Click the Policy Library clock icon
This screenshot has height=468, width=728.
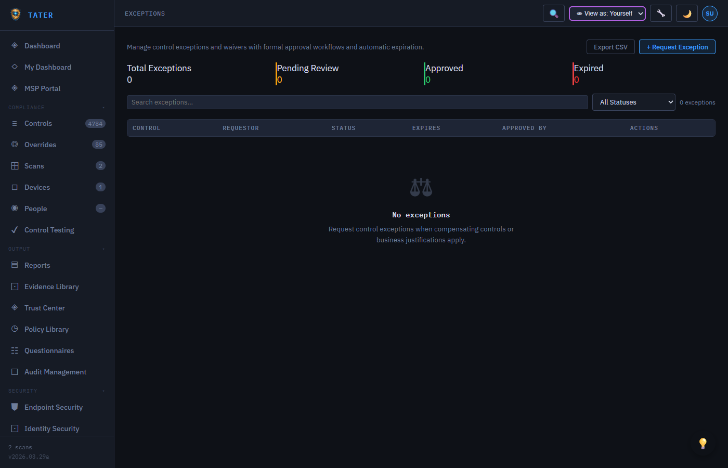15,329
